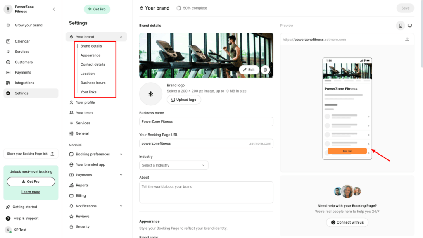This screenshot has width=423, height=238.
Task: Click the trash icon on the cover image
Action: pyautogui.click(x=266, y=69)
